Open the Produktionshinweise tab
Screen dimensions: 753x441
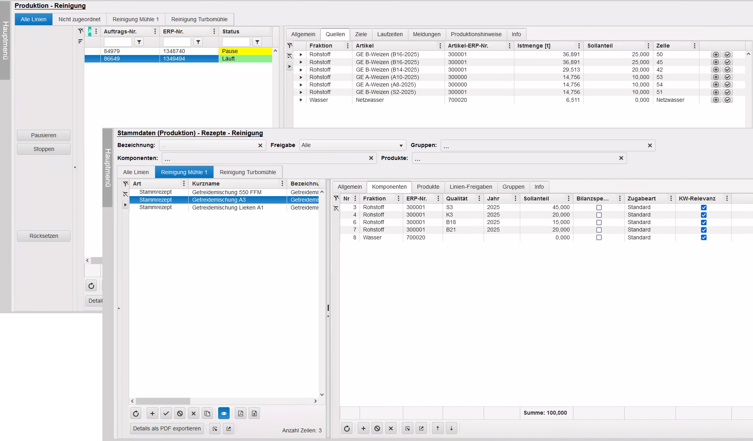[x=476, y=34]
